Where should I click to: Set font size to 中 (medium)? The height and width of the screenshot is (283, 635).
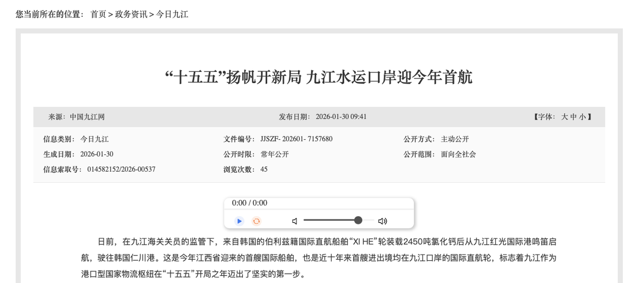click(573, 117)
